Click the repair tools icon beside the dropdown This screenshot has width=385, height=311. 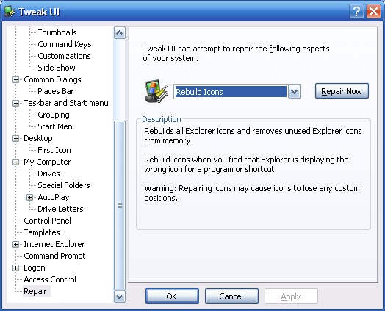[x=156, y=91]
